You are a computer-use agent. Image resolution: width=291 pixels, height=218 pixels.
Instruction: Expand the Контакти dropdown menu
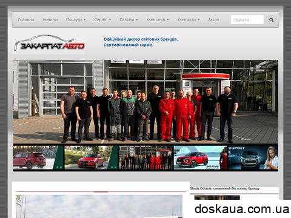click(x=189, y=19)
